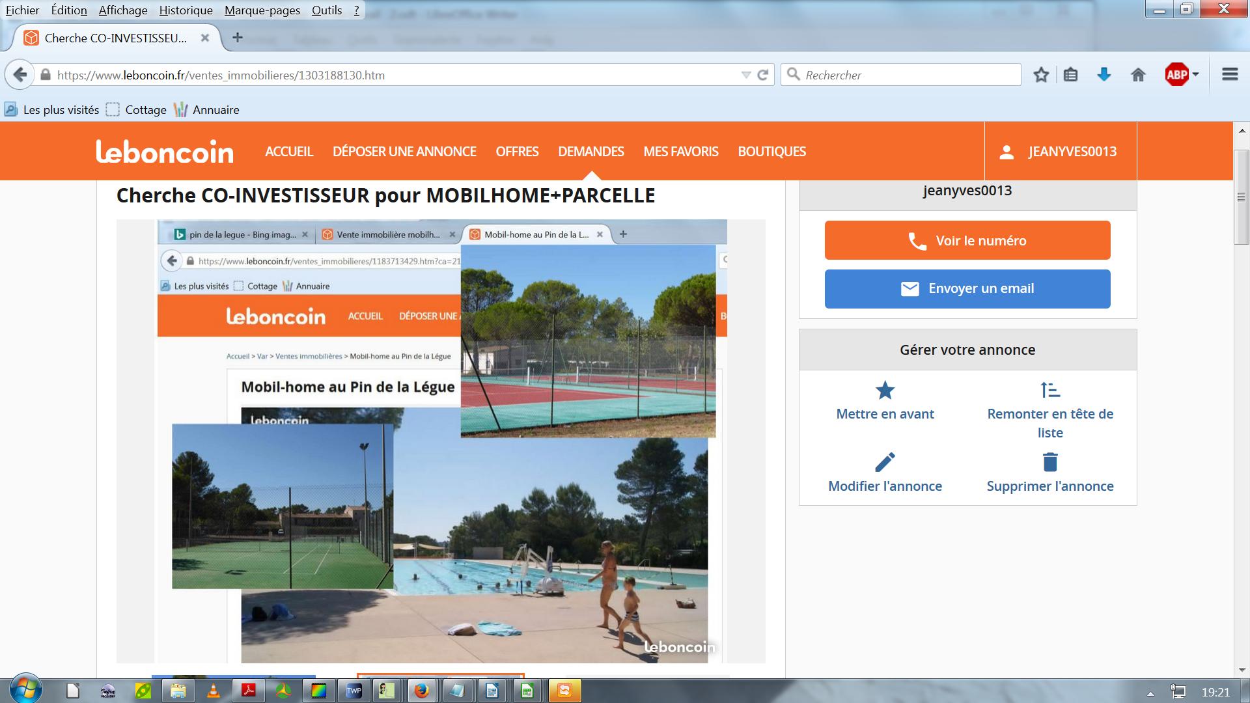
Task: Open the Adblock Plus dropdown arrow
Action: pos(1195,75)
